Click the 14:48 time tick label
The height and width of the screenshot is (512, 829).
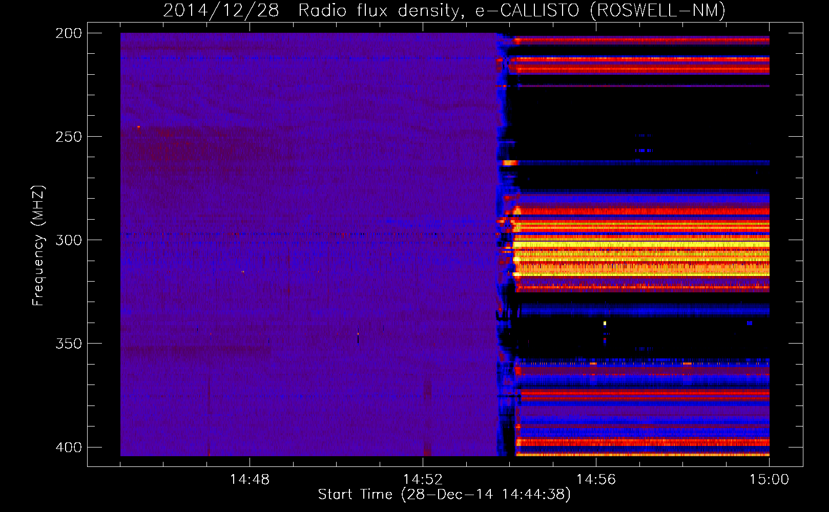coord(250,480)
